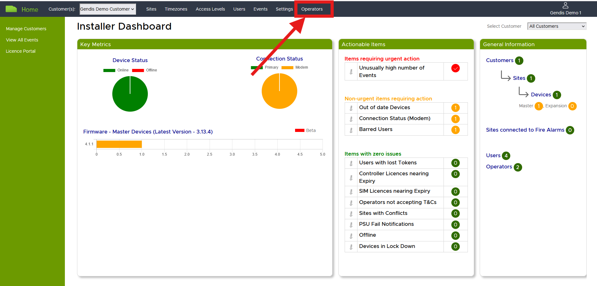Open Sites connected to Fire Alarms link

(x=525, y=130)
